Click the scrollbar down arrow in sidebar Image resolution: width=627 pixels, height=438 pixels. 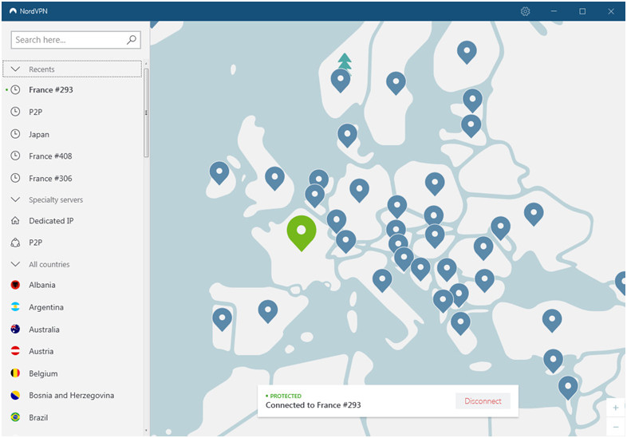pos(146,431)
